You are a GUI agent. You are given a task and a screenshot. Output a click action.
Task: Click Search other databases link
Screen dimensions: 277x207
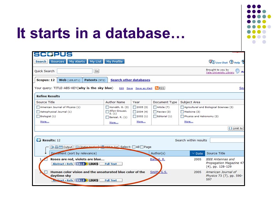click(130, 80)
